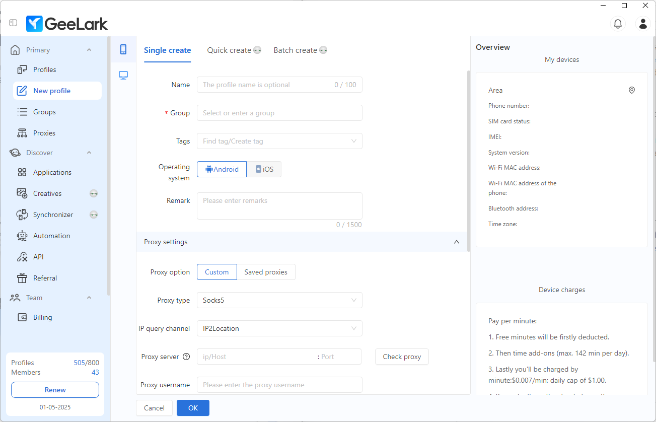Screen dimensions: 656x422
Task: Focus the Remark text area
Action: point(279,206)
